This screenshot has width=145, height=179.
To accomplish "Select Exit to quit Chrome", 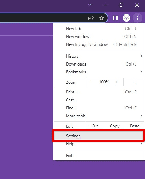I will point(99,156).
